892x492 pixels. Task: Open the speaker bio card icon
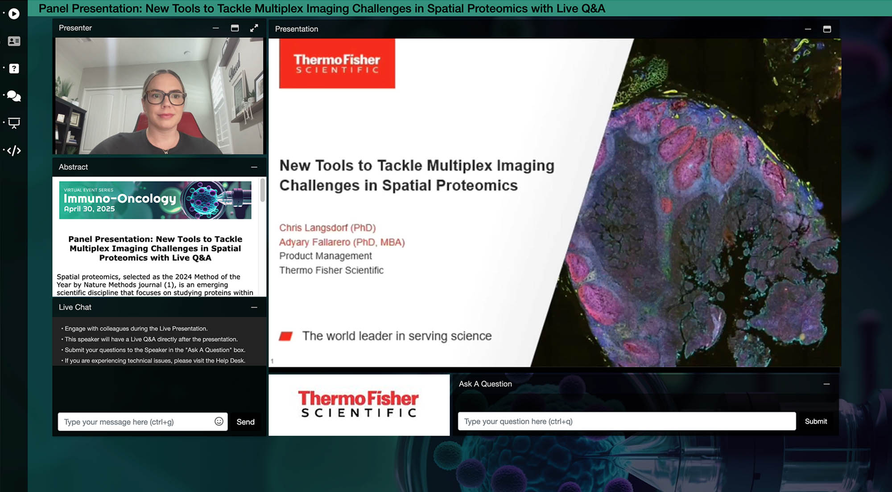(x=14, y=41)
